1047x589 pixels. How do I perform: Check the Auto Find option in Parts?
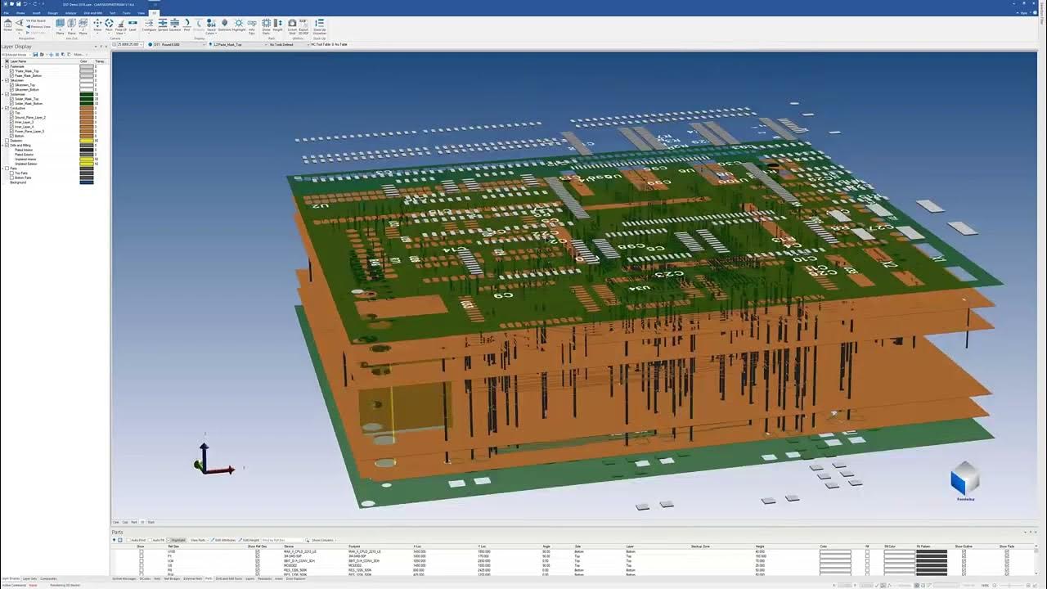click(x=128, y=540)
